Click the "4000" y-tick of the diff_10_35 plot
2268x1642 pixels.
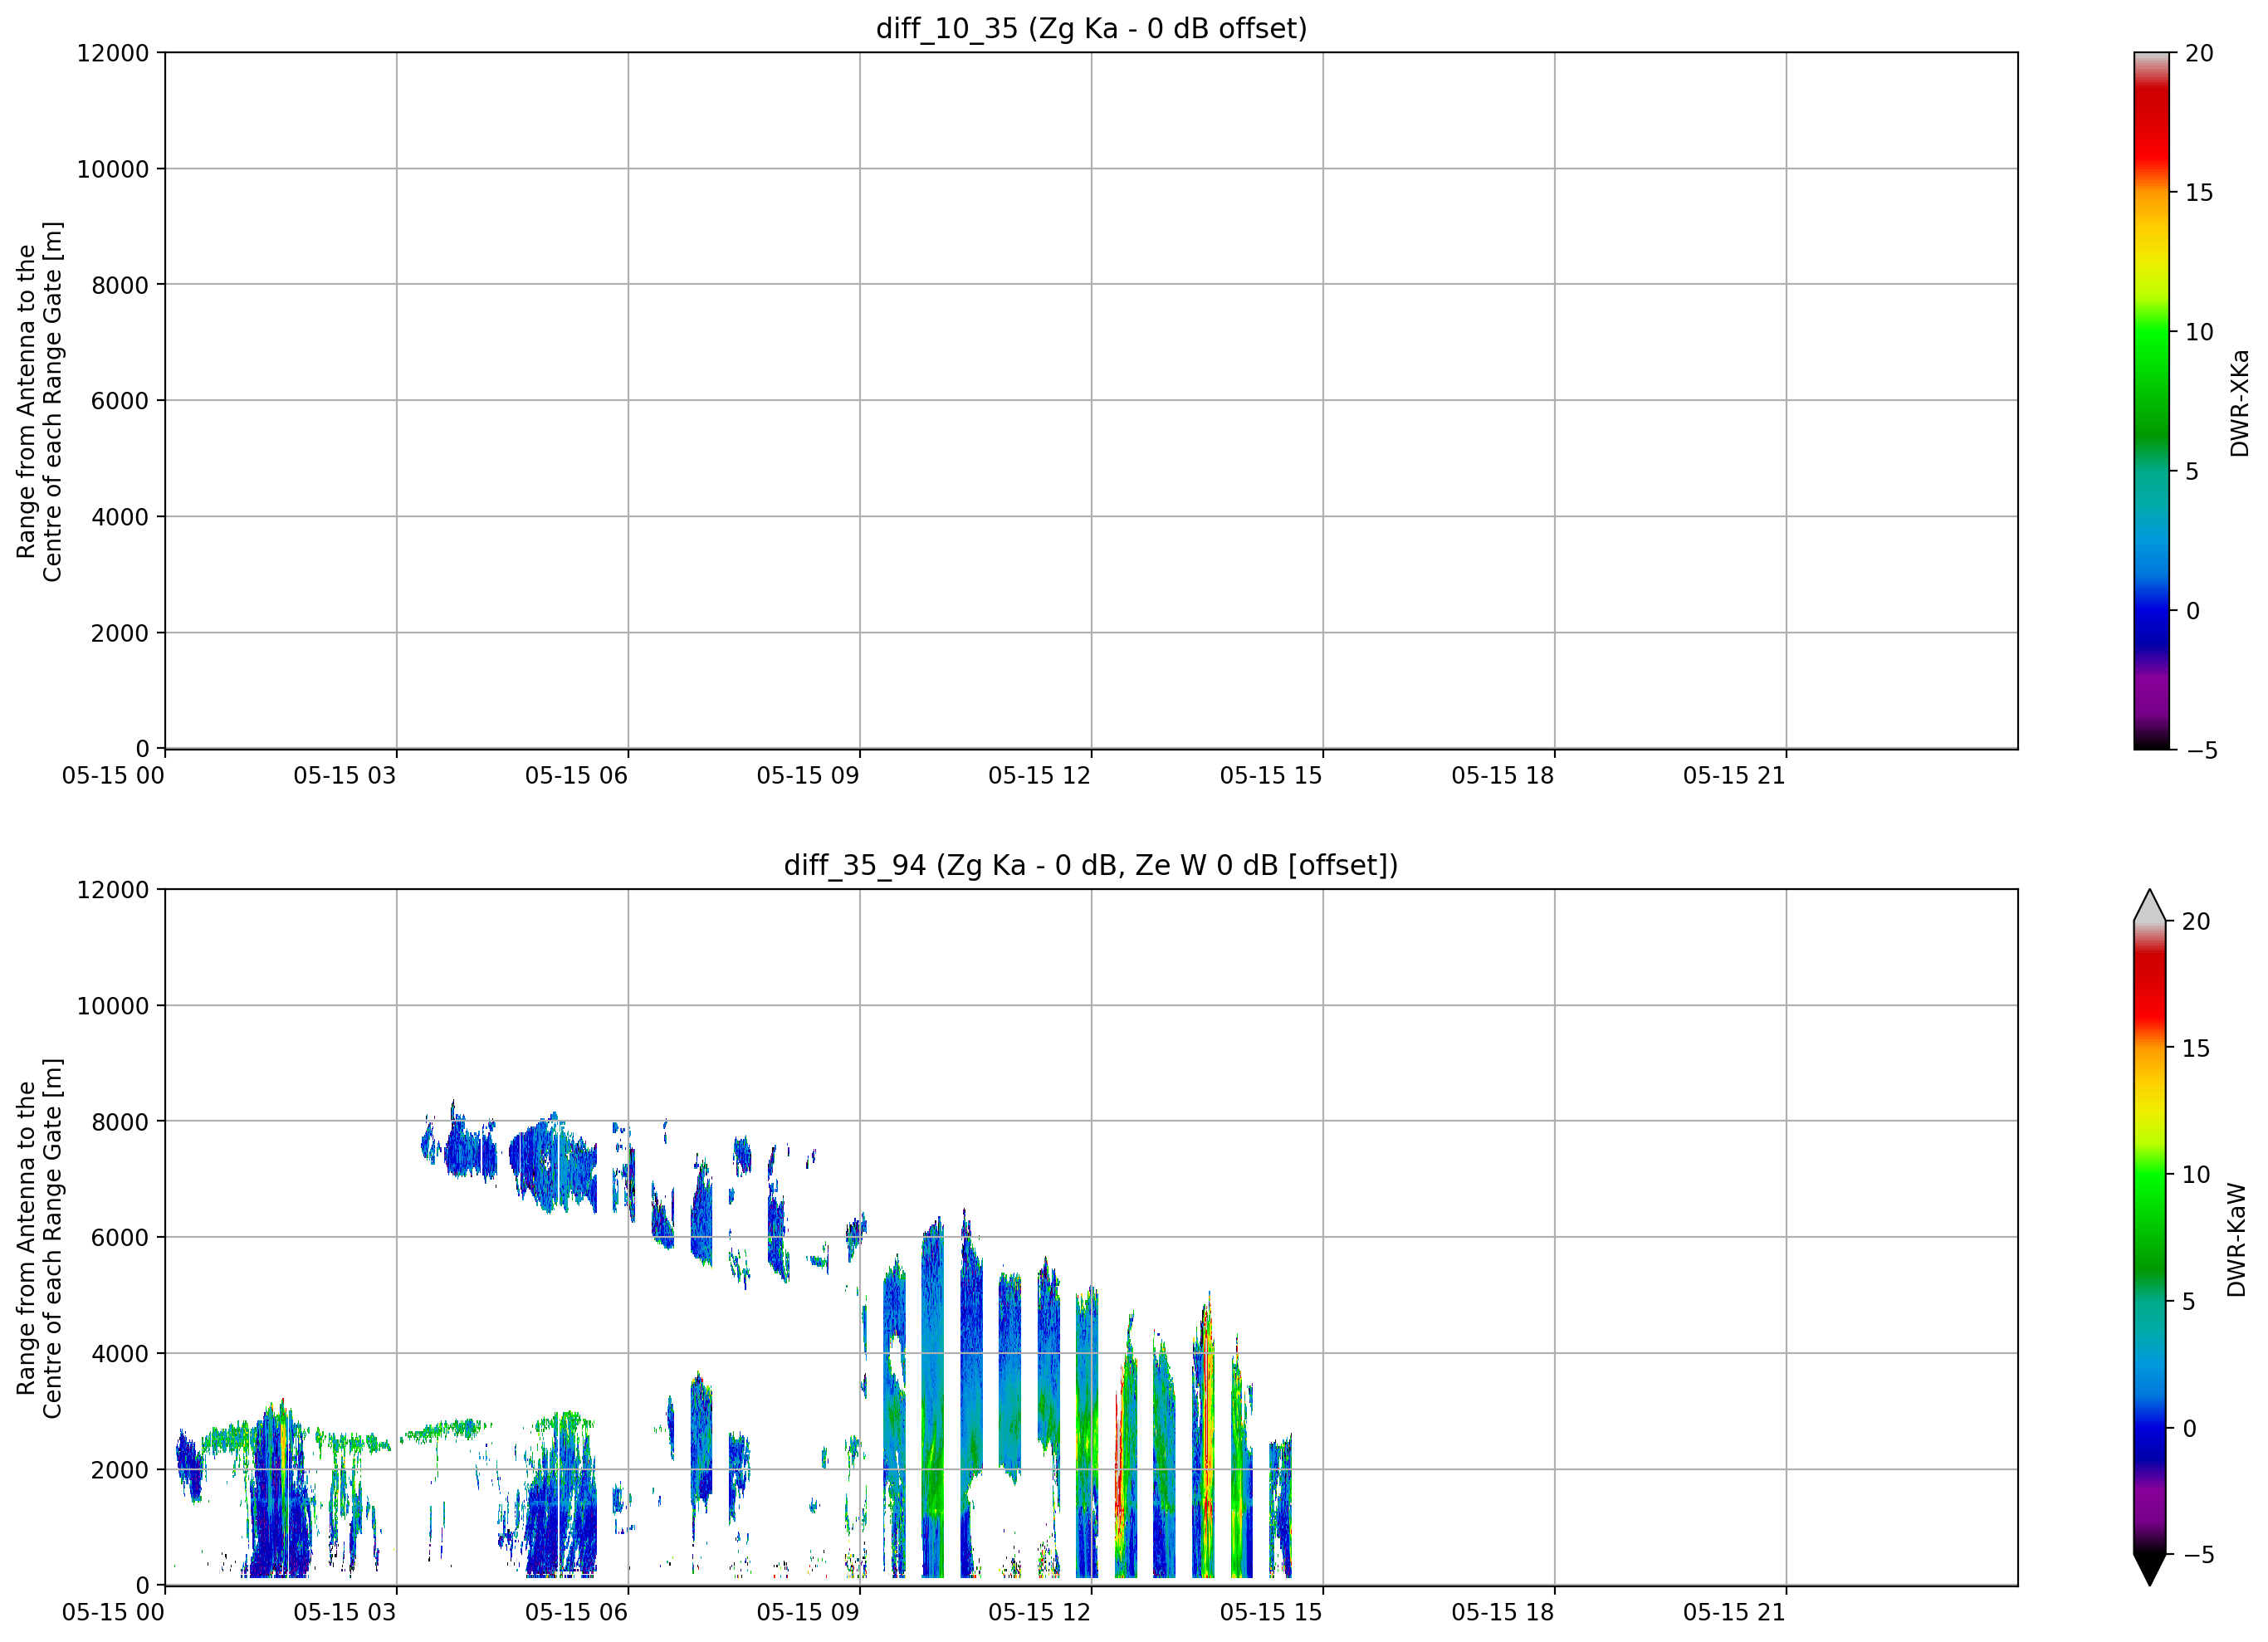[x=120, y=517]
